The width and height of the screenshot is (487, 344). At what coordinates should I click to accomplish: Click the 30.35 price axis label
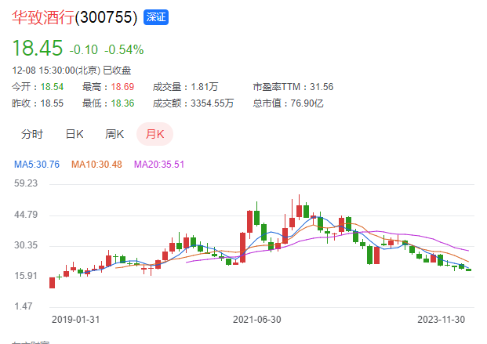(x=26, y=245)
